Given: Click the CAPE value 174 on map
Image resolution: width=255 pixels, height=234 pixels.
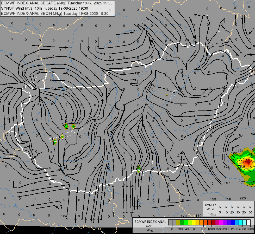Looking at the screenshot, I should coord(227,167).
